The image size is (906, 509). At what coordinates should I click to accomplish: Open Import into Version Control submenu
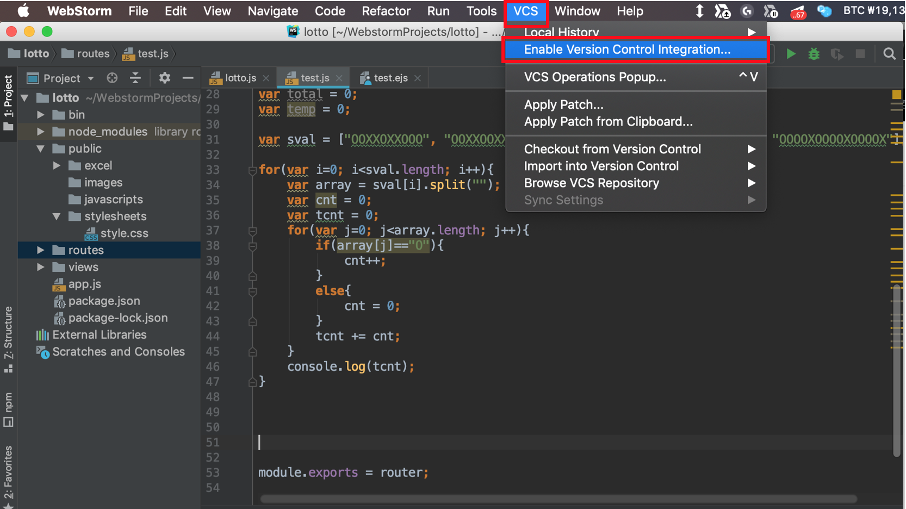click(636, 166)
